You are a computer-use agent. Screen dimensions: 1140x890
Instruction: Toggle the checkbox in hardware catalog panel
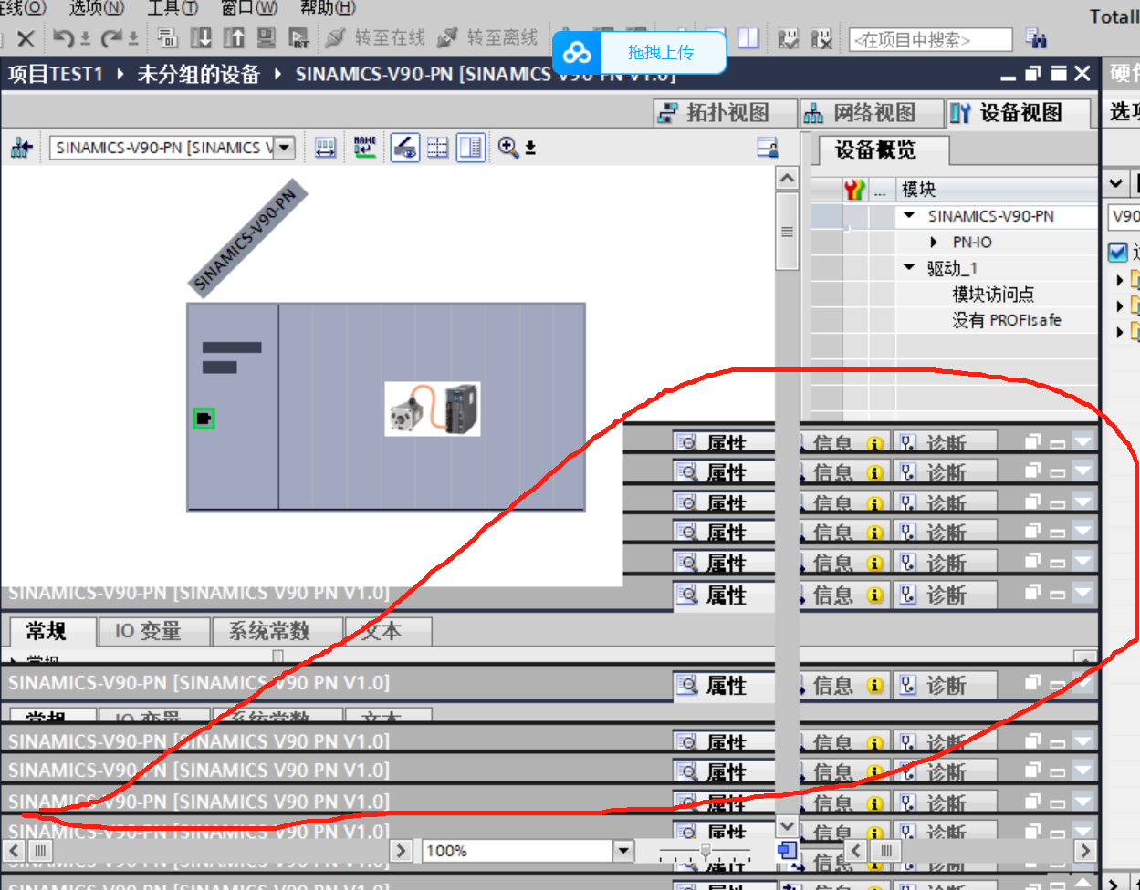[x=1118, y=252]
